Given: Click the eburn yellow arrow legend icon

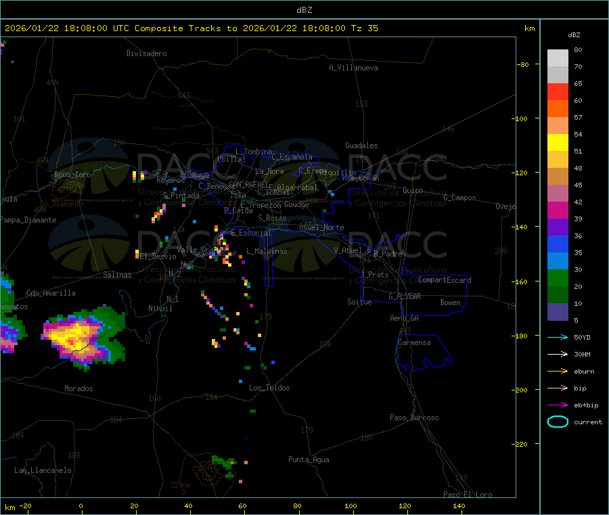Looking at the screenshot, I should coord(558,372).
